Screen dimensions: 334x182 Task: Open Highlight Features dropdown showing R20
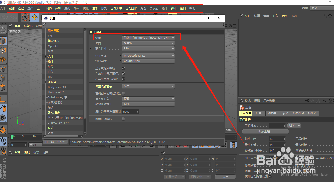148,49
